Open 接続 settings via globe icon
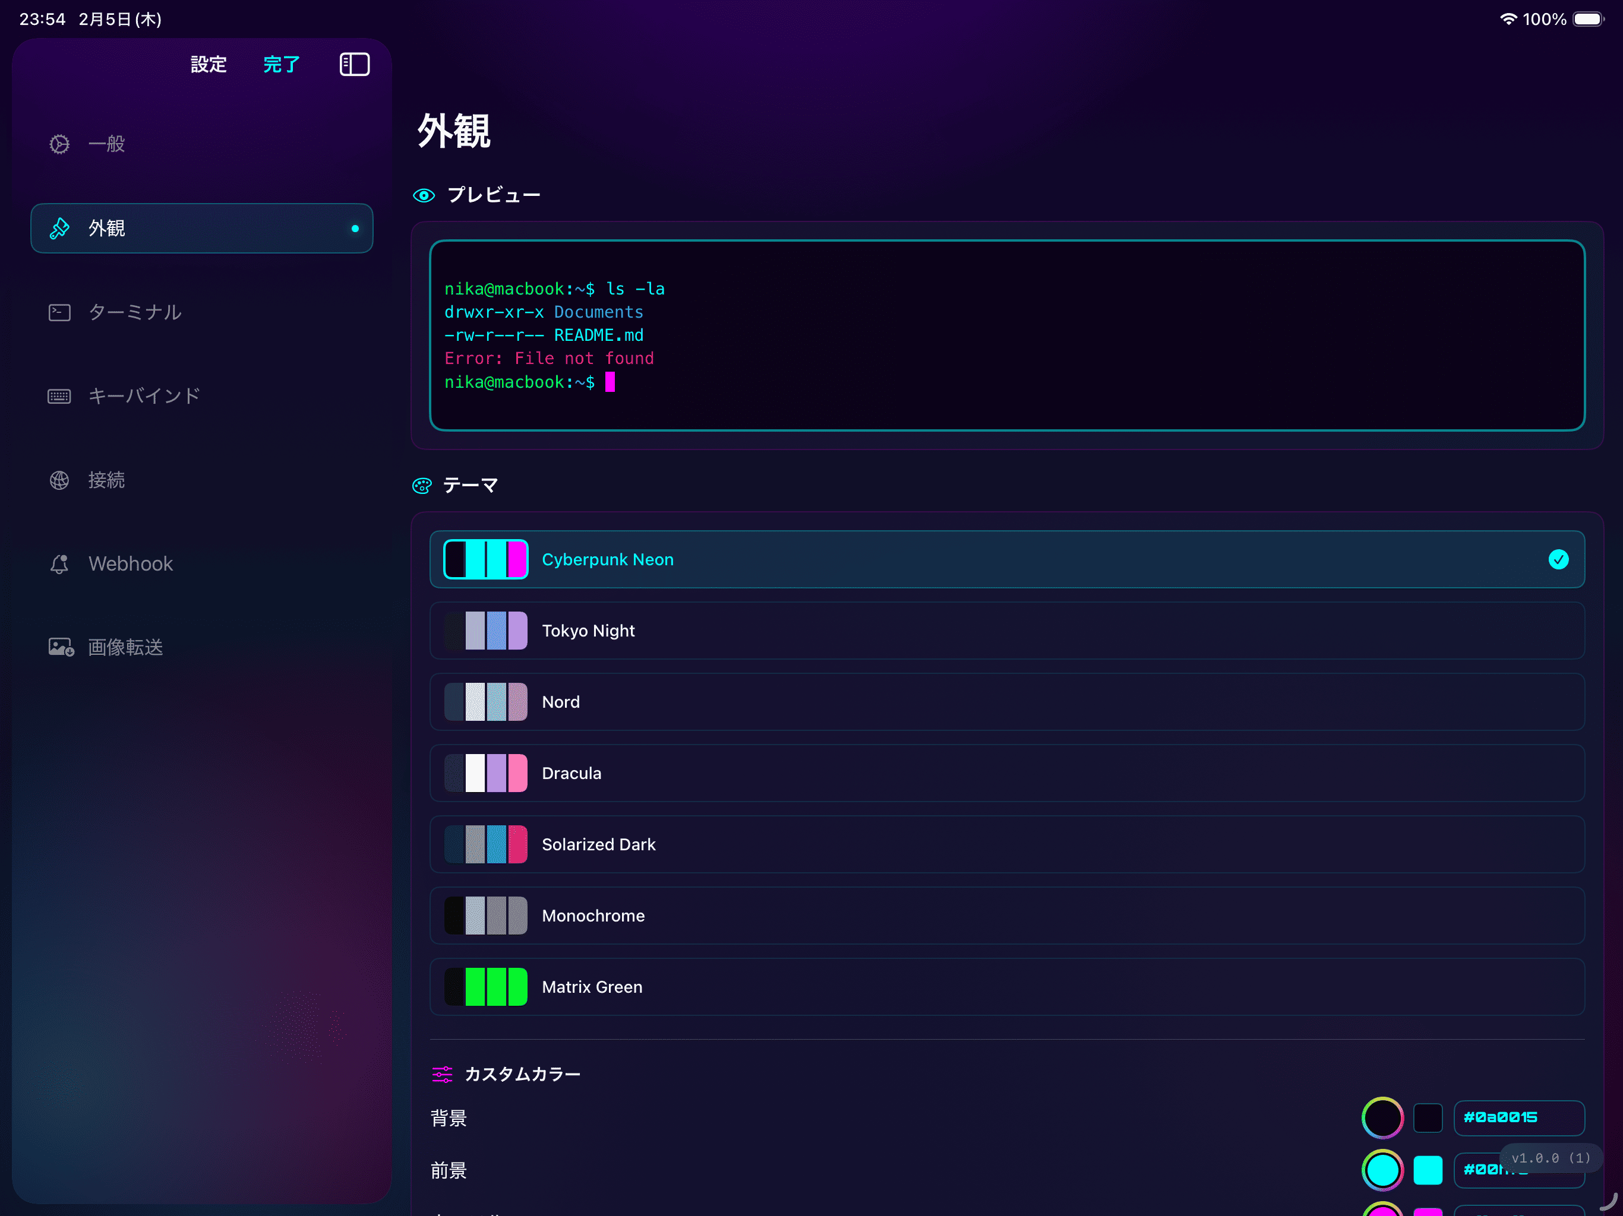The height and width of the screenshot is (1216, 1623). point(59,480)
